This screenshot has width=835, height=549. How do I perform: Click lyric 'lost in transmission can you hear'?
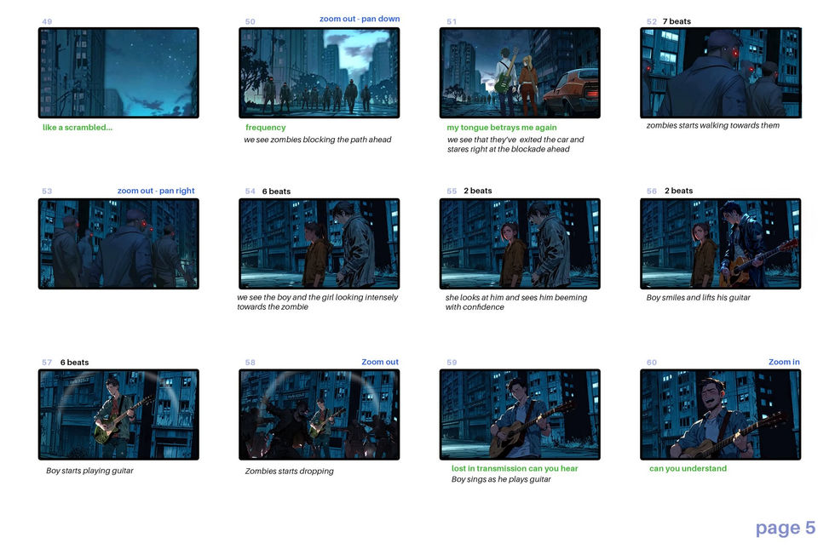coord(515,468)
